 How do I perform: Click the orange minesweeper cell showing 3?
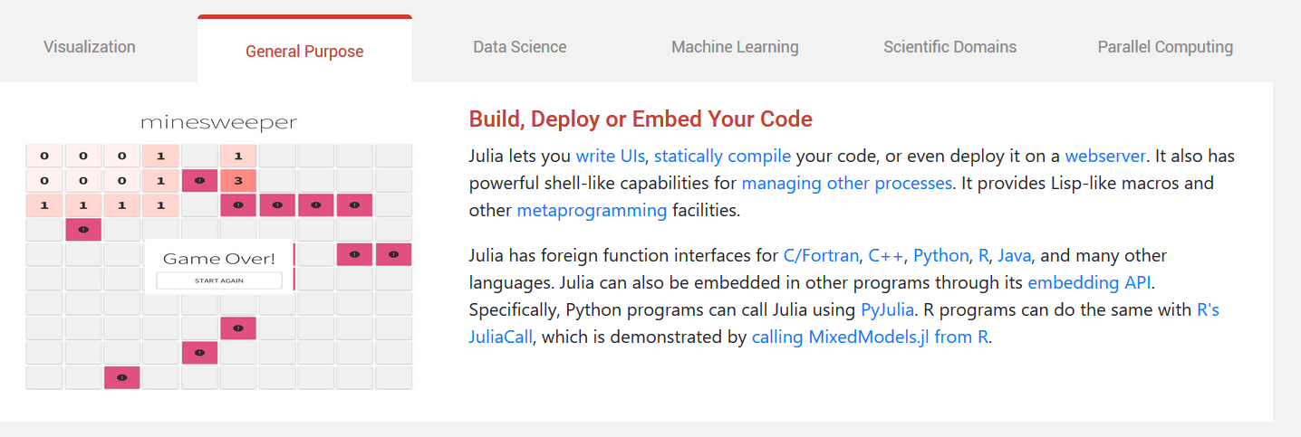click(x=238, y=181)
